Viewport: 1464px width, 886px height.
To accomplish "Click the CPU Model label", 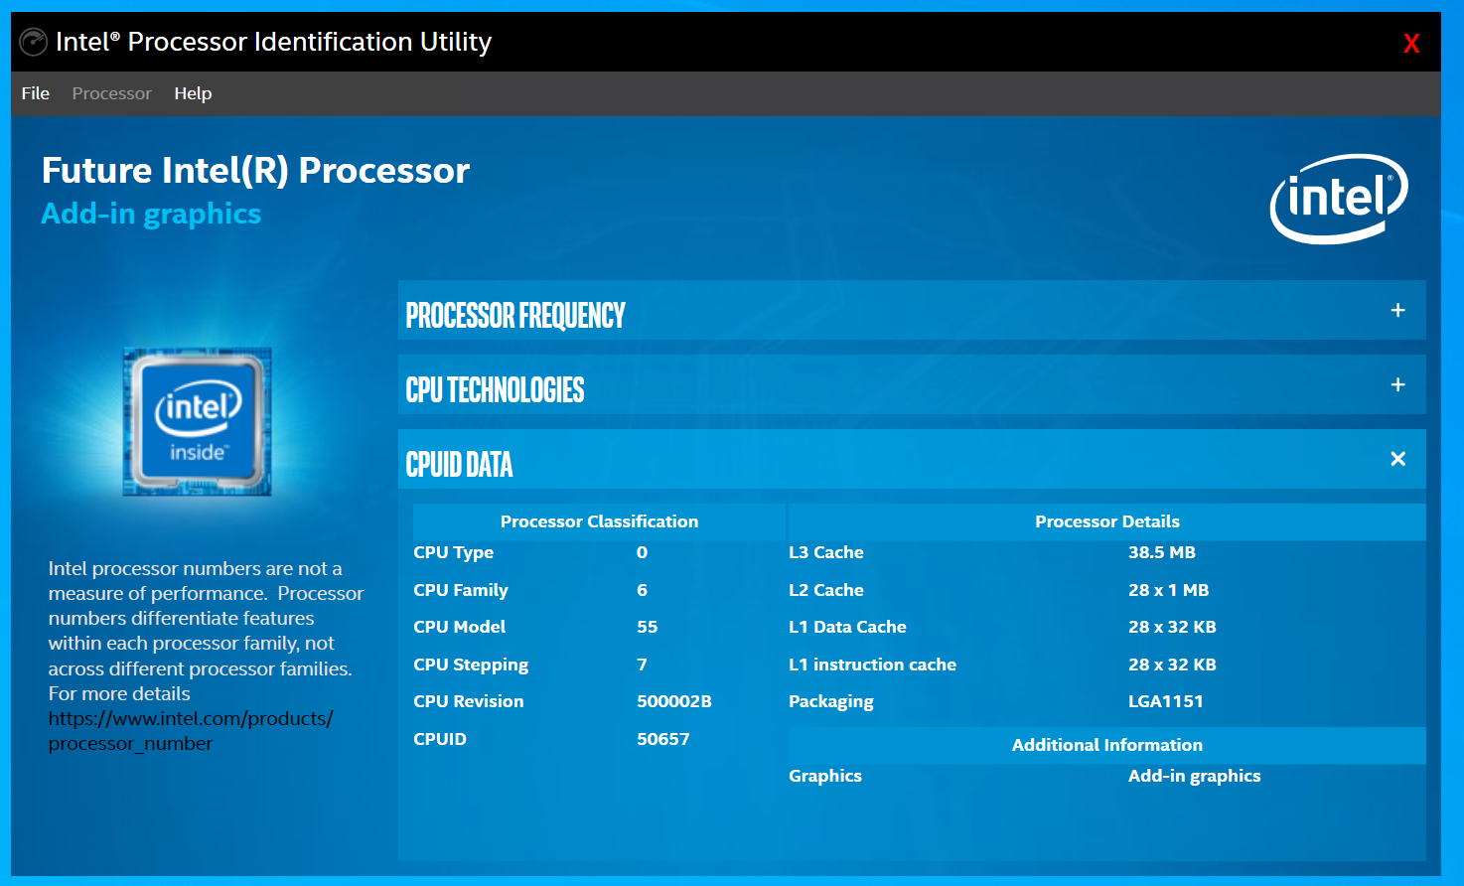I will pyautogui.click(x=460, y=627).
